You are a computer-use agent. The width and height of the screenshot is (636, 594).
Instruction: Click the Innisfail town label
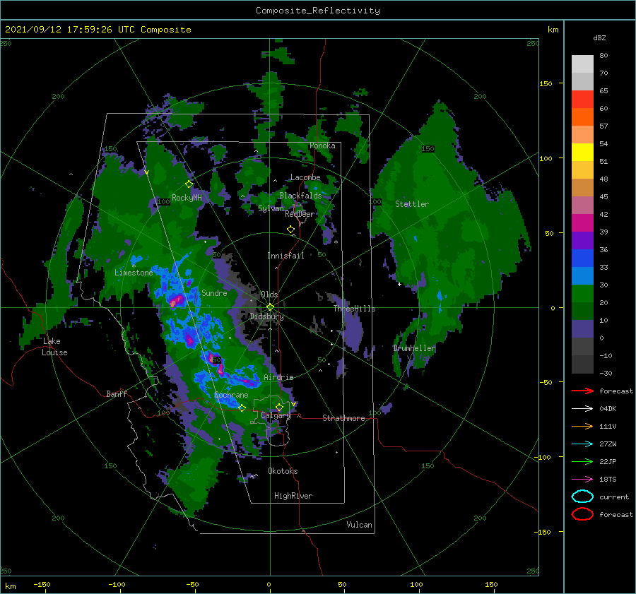pos(285,256)
